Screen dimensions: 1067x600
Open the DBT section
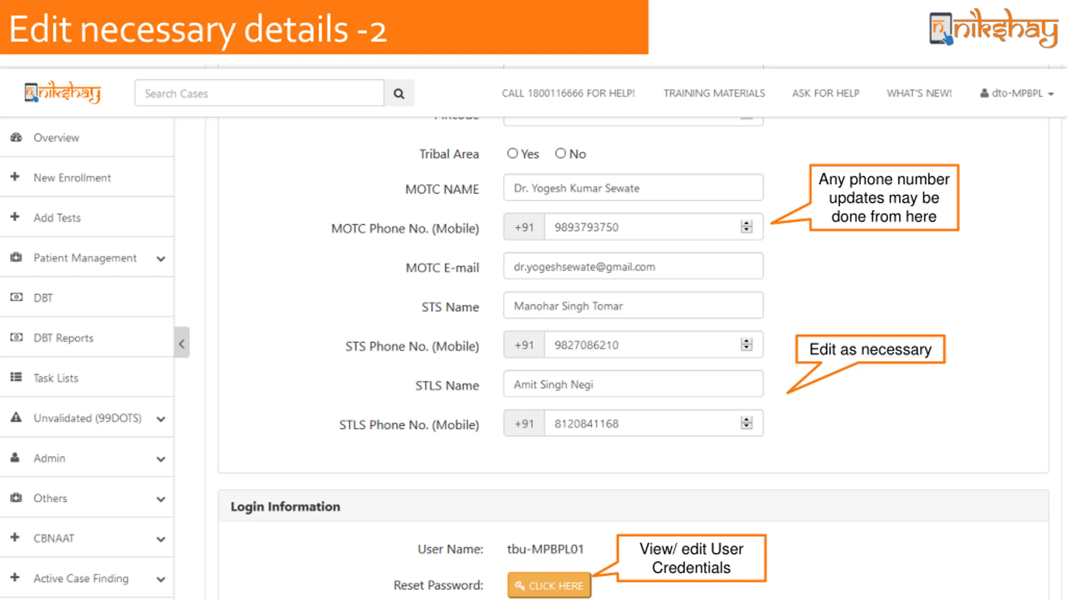[87, 298]
